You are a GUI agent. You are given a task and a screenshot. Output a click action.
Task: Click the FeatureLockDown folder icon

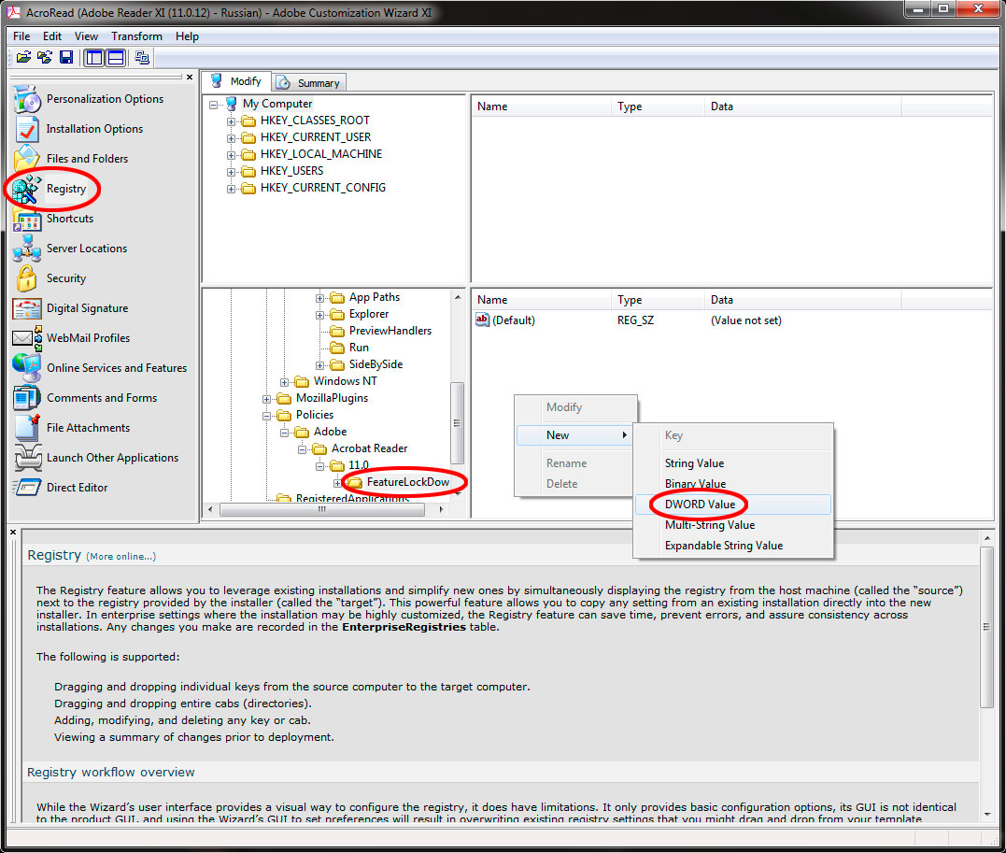(x=354, y=482)
